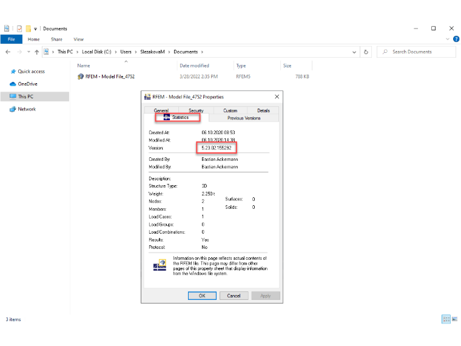Click This PC in the address path
This screenshot has height=346, width=461.
click(65, 52)
